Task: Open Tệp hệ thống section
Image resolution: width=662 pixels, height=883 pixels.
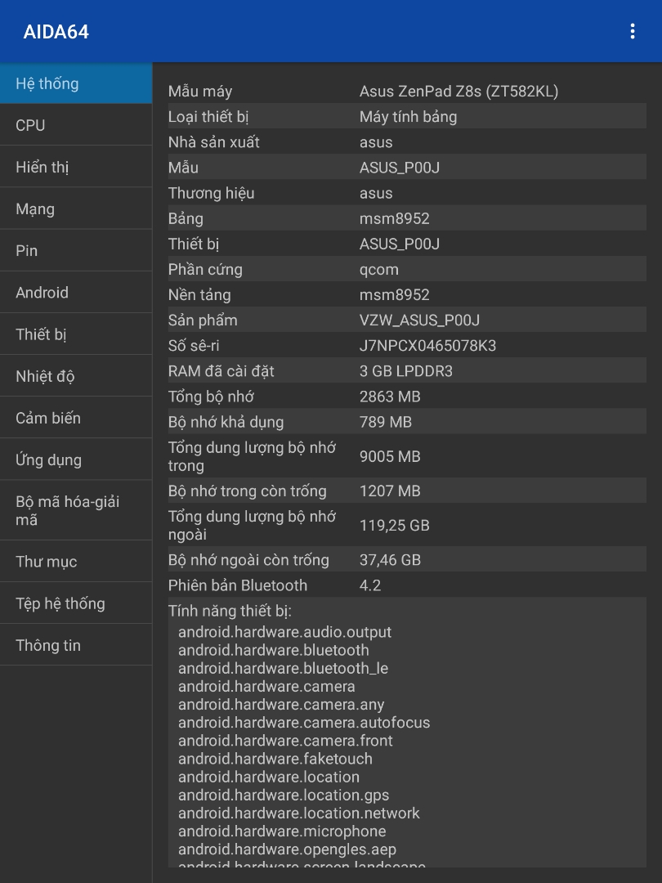Action: click(x=76, y=603)
